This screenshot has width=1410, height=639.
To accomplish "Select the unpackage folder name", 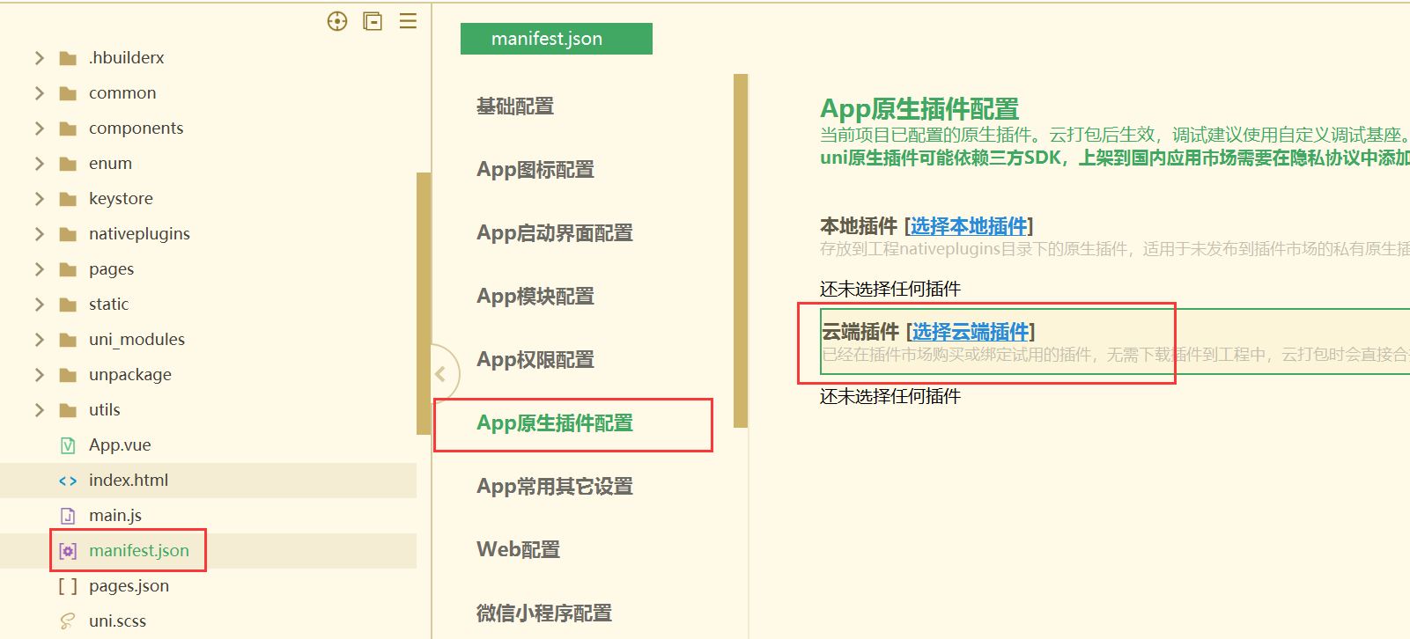I will click(x=130, y=375).
